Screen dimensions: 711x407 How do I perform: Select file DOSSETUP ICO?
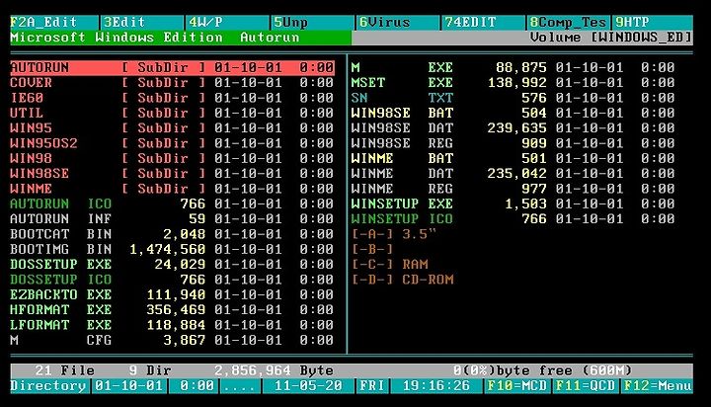(172, 280)
